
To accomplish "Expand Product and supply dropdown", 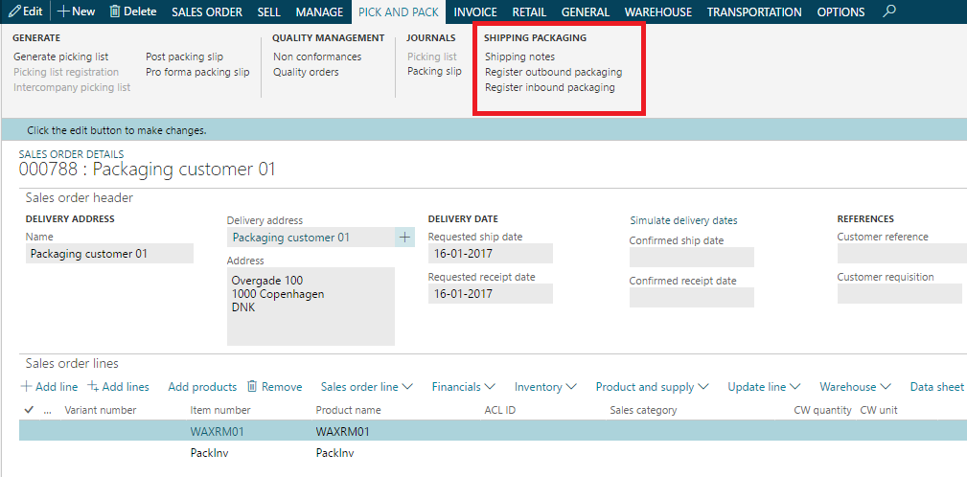I will (x=652, y=387).
